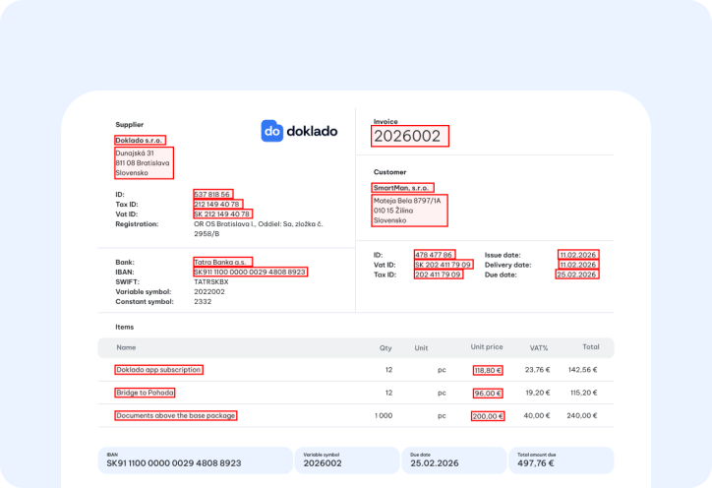Click the large invoice number '2026002' under Invoice
This screenshot has height=489, width=712.
point(407,136)
